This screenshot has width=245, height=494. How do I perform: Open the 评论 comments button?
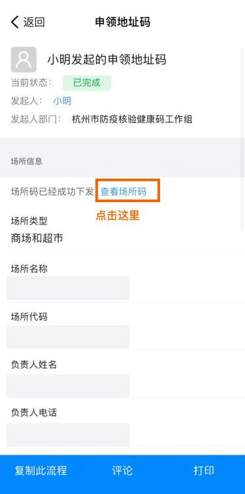pyautogui.click(x=122, y=470)
